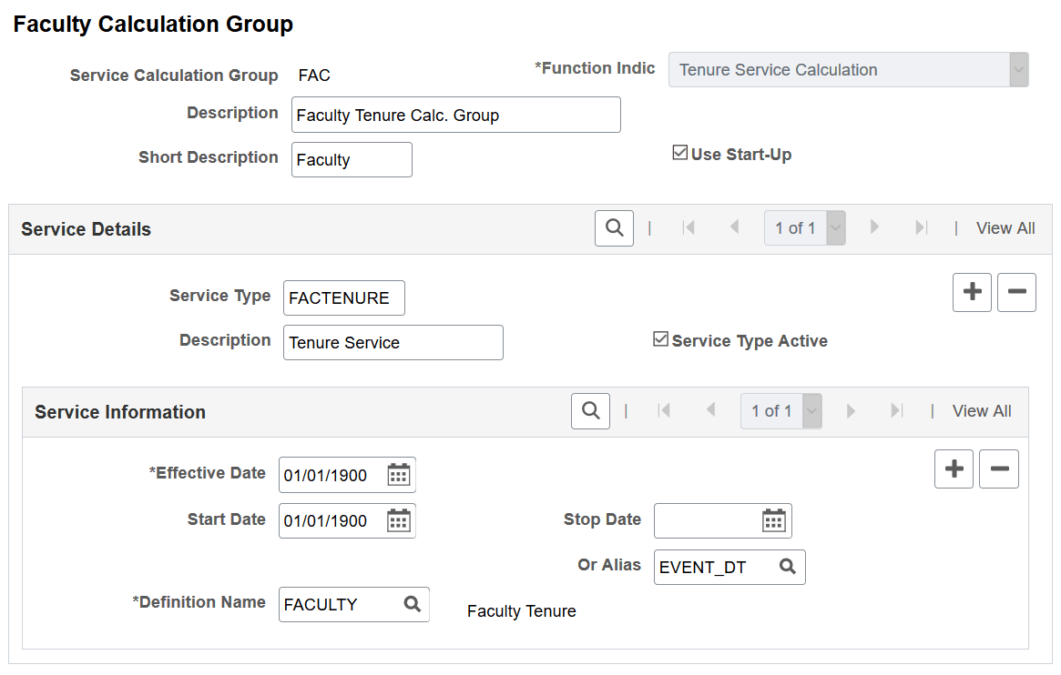This screenshot has height=675, width=1061.
Task: Open row selector dropdown in Service Details
Action: click(834, 227)
